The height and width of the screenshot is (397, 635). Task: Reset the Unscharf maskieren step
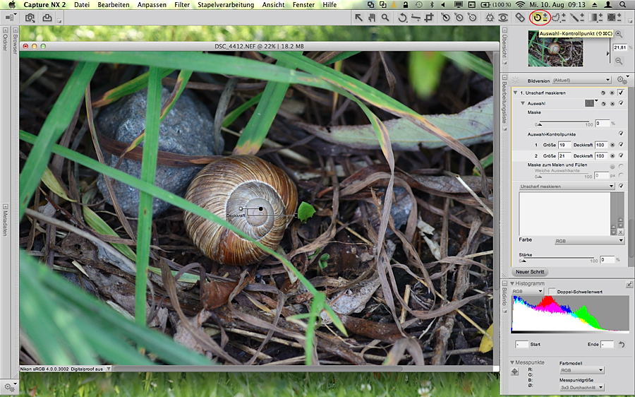pos(603,93)
